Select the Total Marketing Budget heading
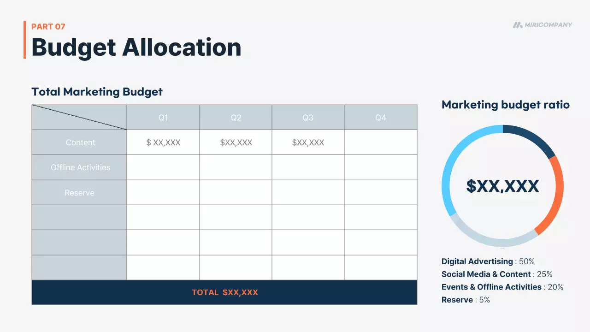The image size is (590, 332). pos(97,92)
